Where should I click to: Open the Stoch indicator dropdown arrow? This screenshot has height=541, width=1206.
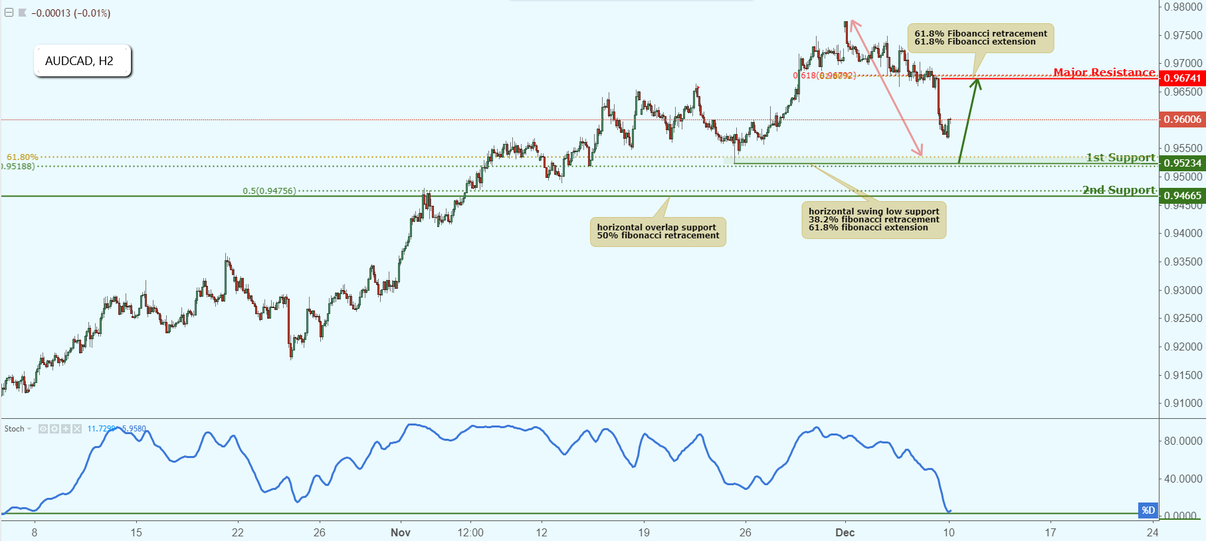click(x=29, y=429)
